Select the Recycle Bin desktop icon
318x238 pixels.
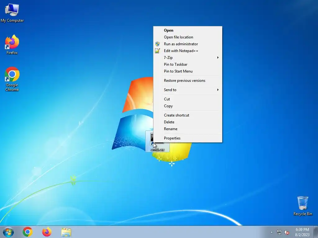click(x=302, y=206)
